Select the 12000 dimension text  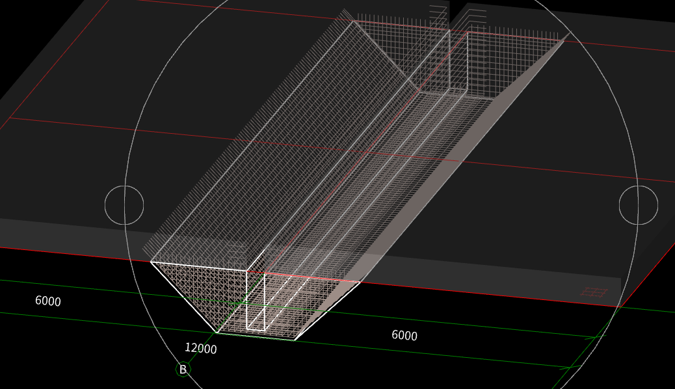point(200,348)
